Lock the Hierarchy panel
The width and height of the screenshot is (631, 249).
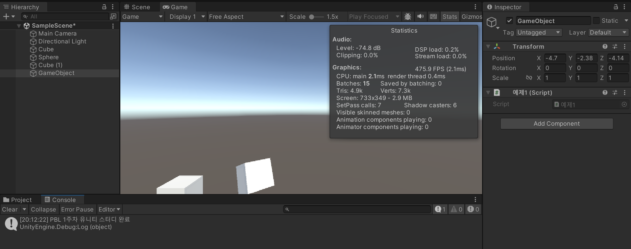point(104,7)
